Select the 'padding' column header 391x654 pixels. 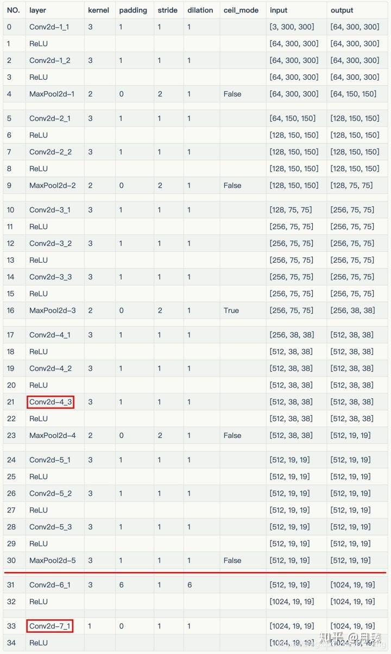[133, 10]
